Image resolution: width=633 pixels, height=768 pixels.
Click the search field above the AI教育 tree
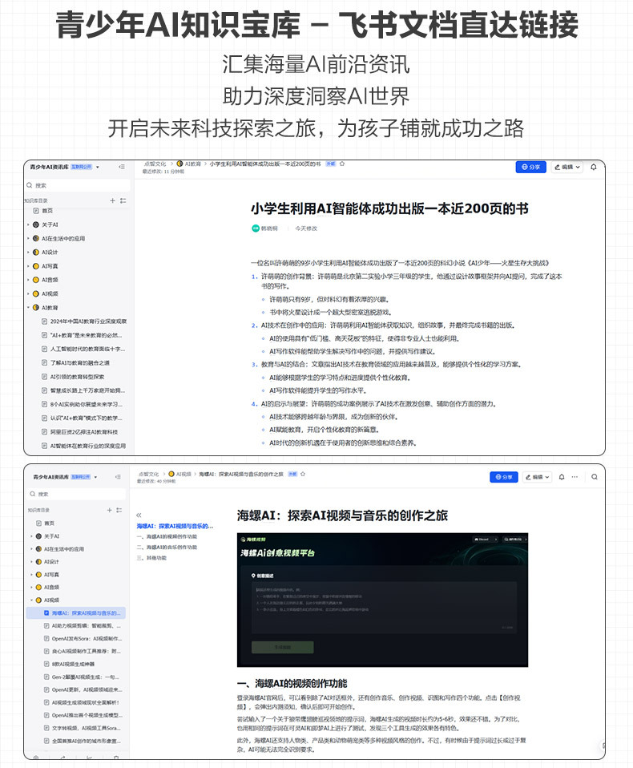point(78,185)
